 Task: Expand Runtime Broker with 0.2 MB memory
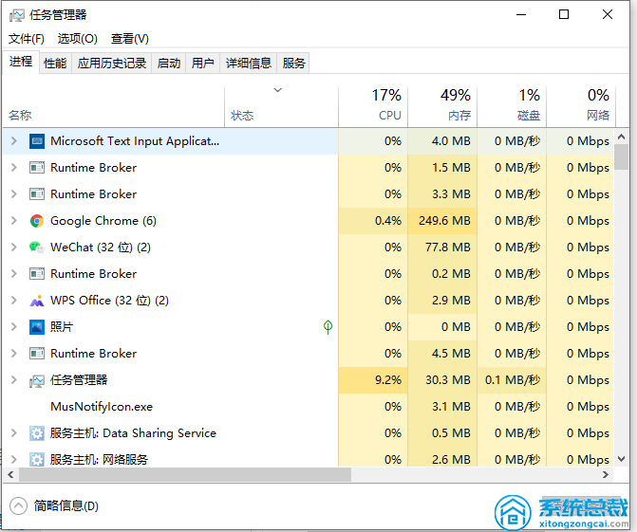tap(14, 274)
